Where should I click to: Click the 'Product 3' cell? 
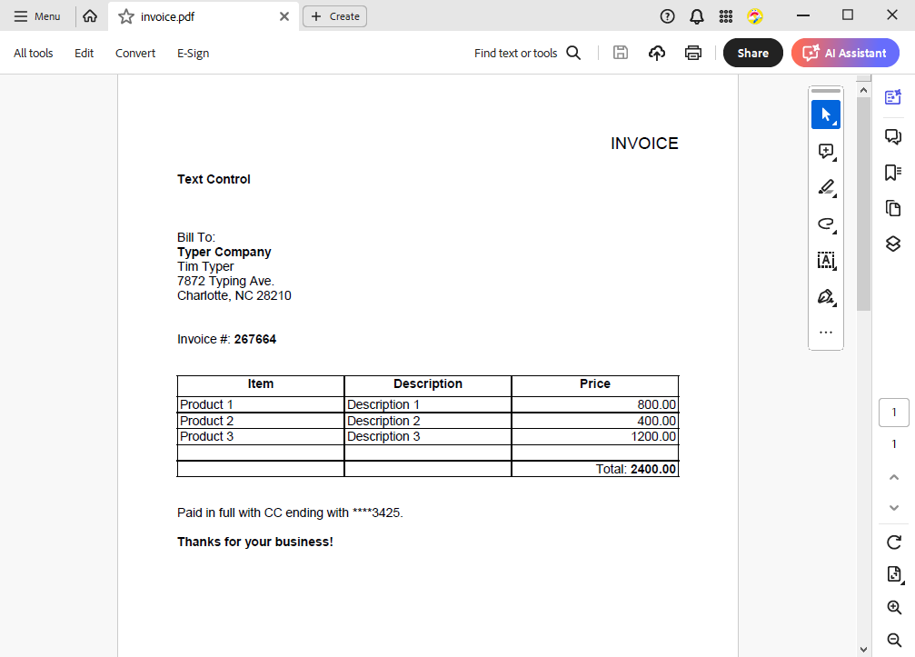[x=260, y=437]
